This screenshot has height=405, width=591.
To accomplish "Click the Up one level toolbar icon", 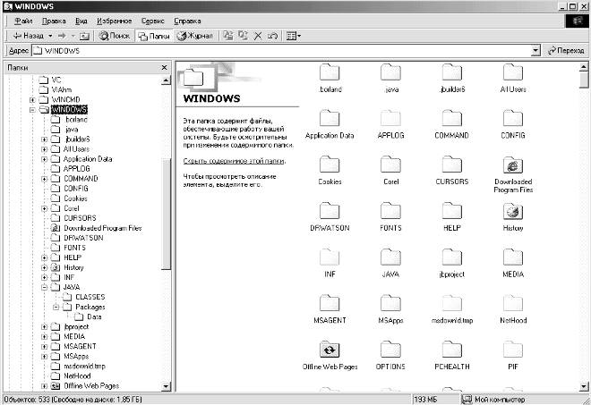I will point(84,36).
